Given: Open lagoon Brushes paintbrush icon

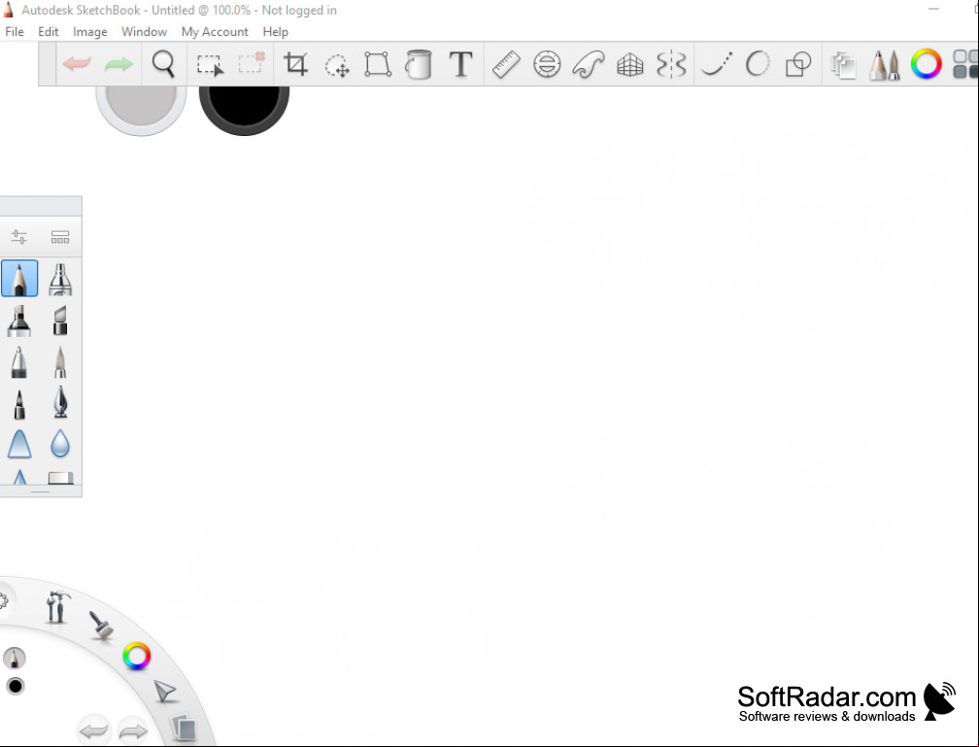Looking at the screenshot, I should (101, 626).
